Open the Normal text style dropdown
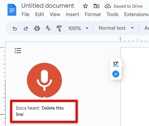 [x=116, y=28]
